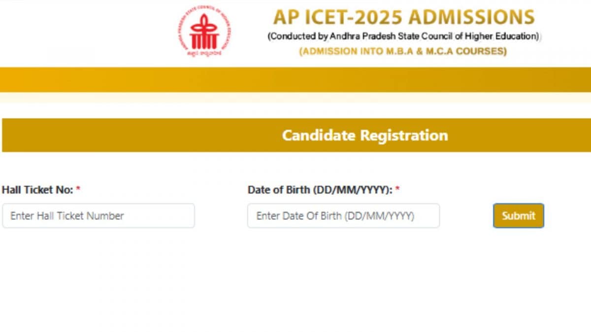
Task: Click the ADMISSION INTO M.B.A & M.C.A COURSES line
Action: pyautogui.click(x=403, y=51)
